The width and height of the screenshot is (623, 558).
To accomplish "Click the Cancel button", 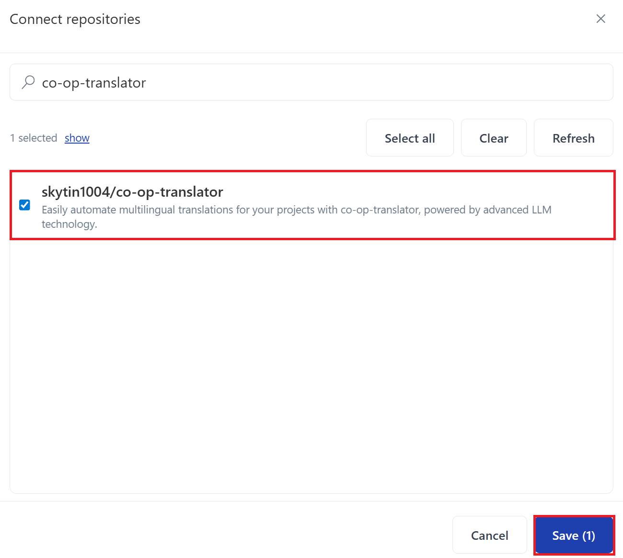I will [489, 535].
